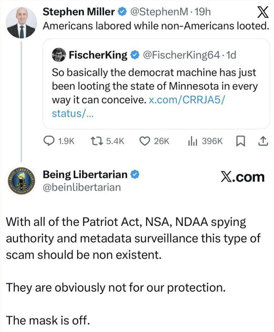Open Stephen Miller's profile picture
Screen dimensions: 274x332
click(21, 23)
